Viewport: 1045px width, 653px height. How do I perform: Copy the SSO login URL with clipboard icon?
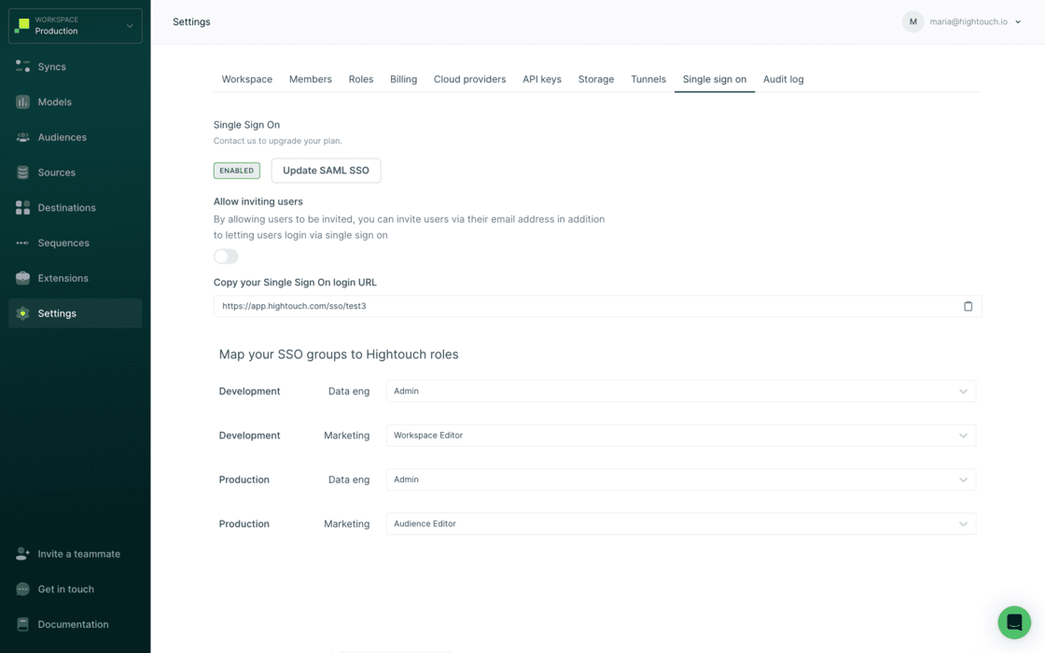tap(968, 306)
